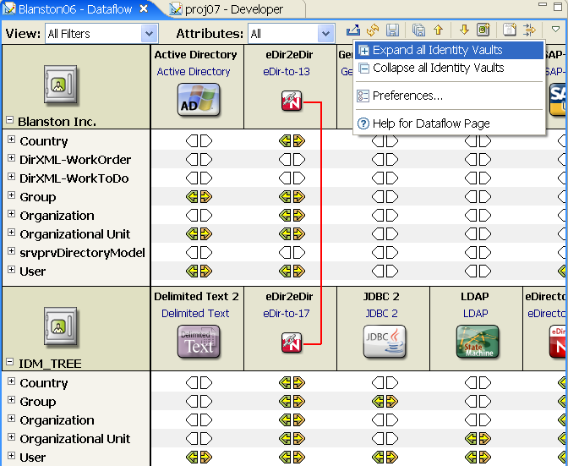Screen dimensions: 568x466
Task: Choose Expand all Identity Vaults
Action: click(x=449, y=50)
